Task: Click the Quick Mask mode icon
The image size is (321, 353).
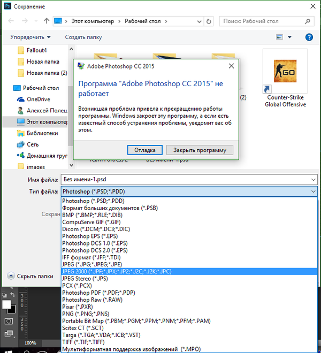Action: click(9, 321)
